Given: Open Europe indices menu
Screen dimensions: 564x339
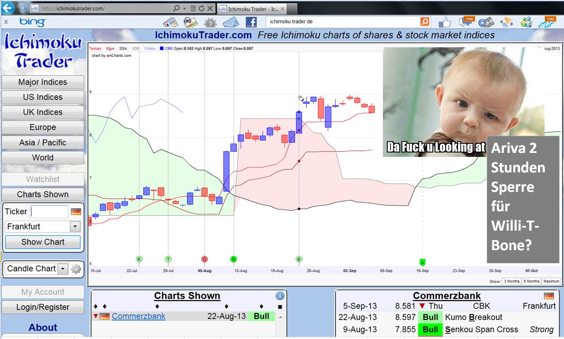Looking at the screenshot, I should tap(43, 127).
